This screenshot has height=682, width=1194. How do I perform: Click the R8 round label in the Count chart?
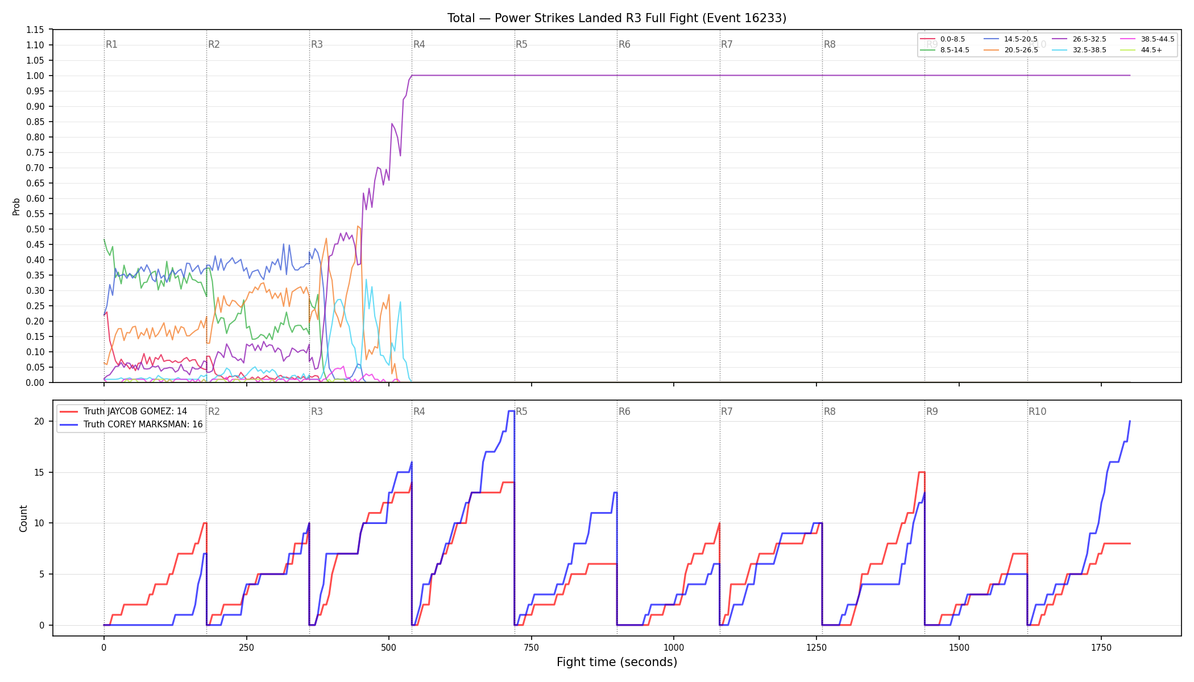point(830,411)
